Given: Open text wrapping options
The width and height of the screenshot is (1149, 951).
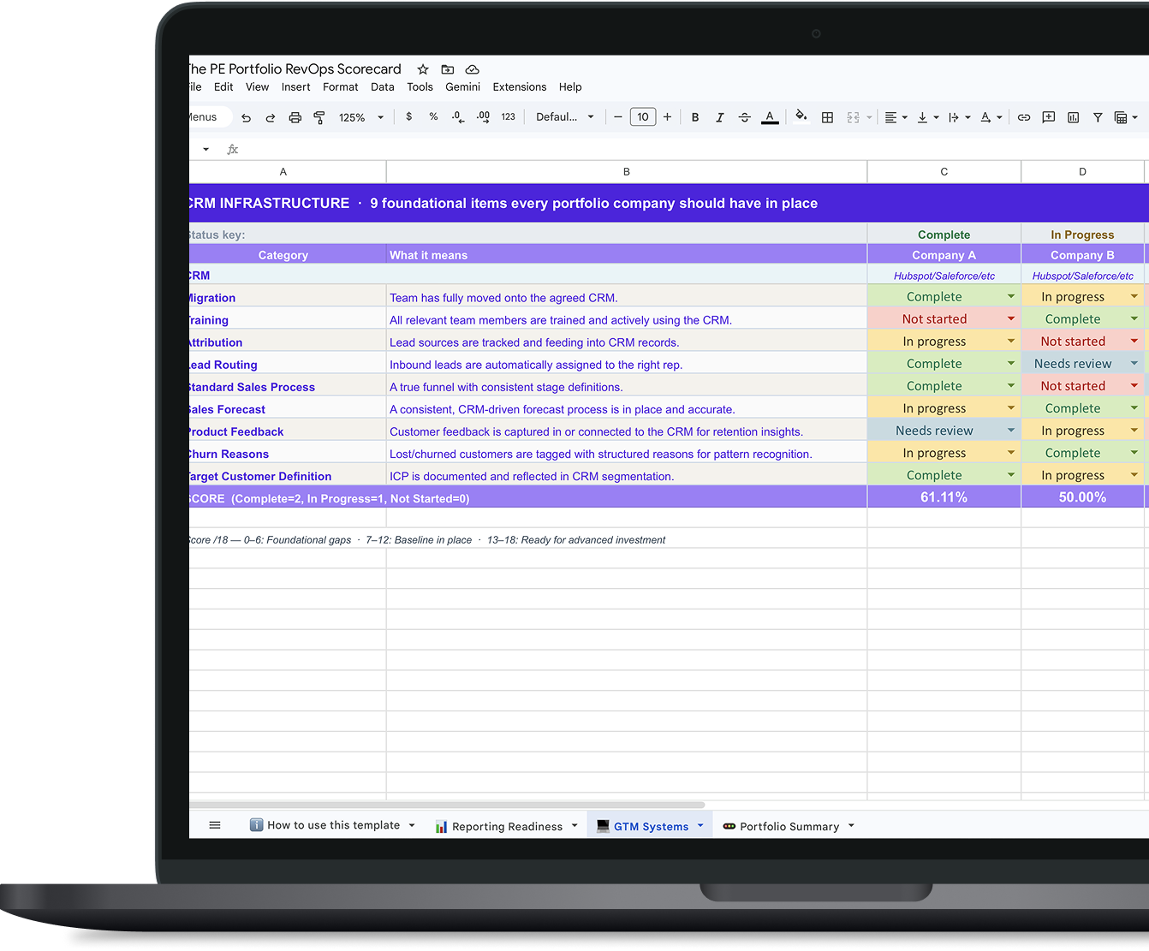Looking at the screenshot, I should point(959,117).
